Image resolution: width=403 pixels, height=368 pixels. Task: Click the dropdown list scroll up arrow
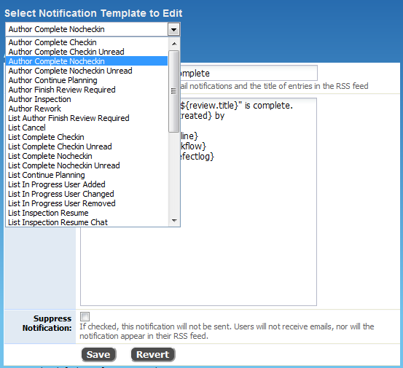(x=174, y=44)
